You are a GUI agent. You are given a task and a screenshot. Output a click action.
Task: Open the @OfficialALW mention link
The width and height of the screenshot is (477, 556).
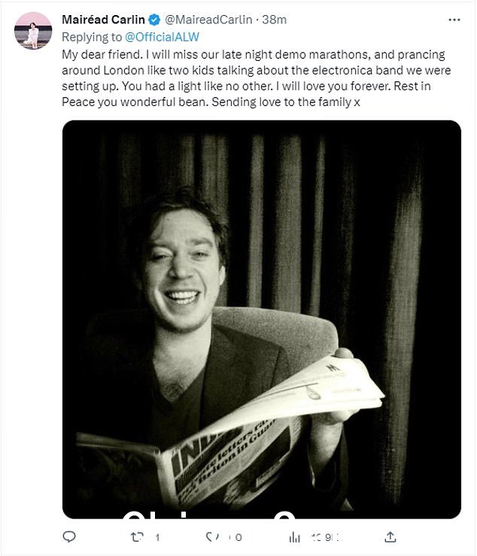[x=162, y=37]
